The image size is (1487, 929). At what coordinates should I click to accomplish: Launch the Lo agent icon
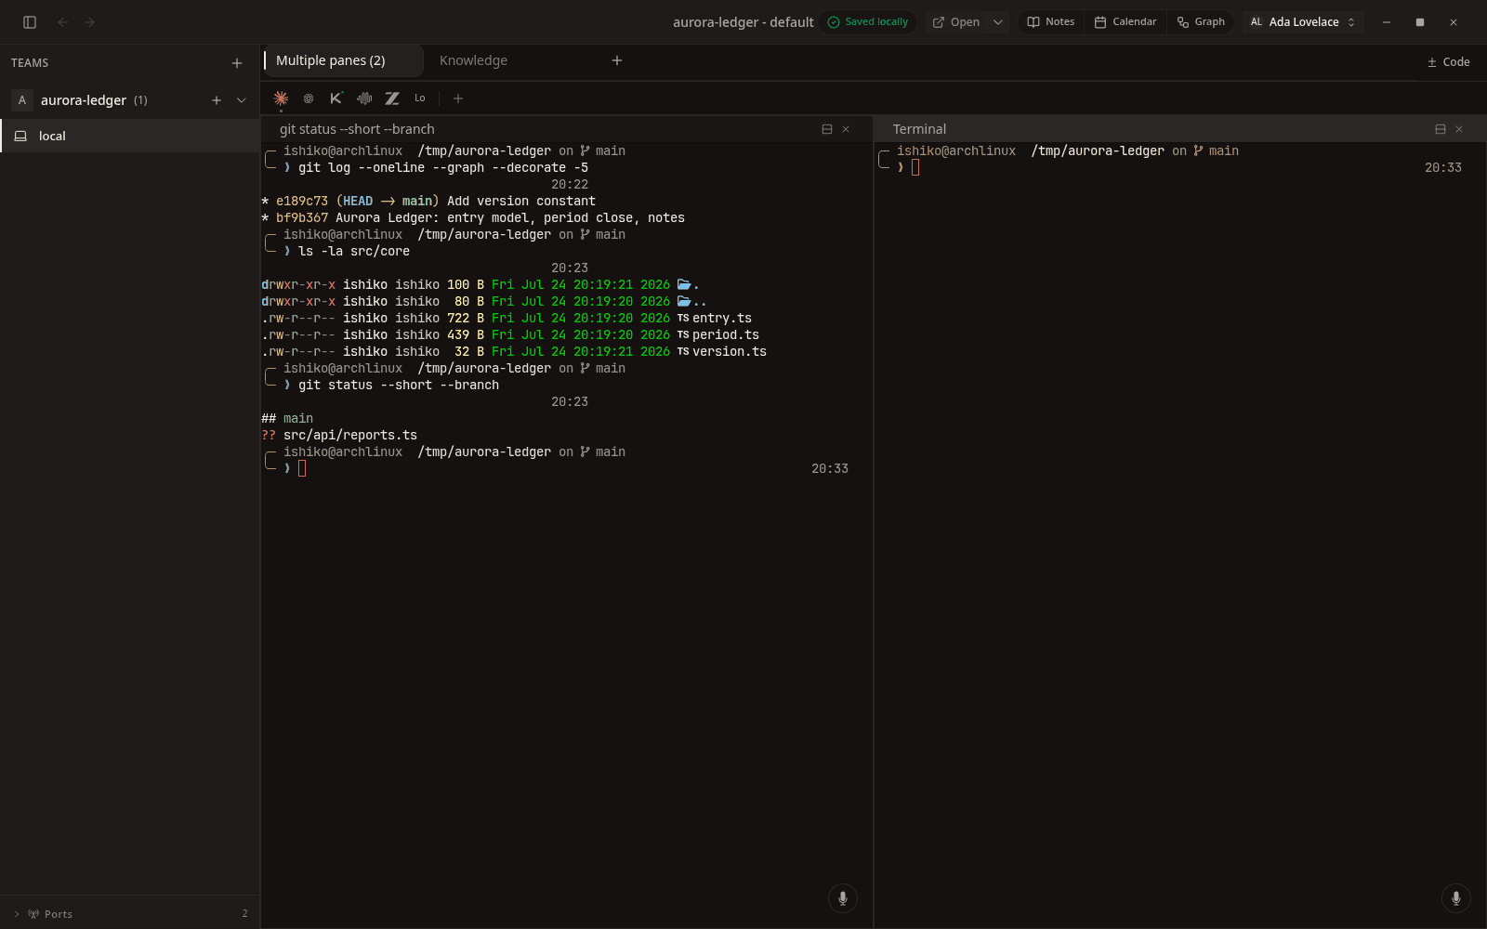(x=420, y=98)
